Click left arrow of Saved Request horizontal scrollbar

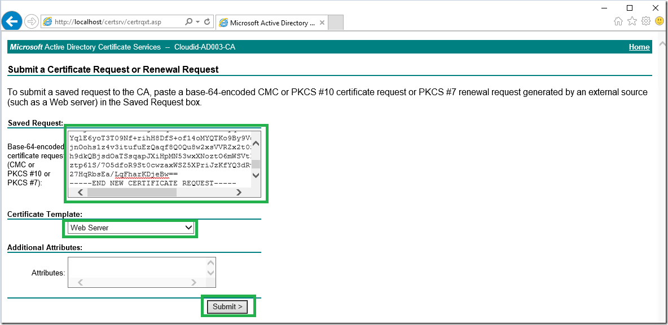(81, 193)
